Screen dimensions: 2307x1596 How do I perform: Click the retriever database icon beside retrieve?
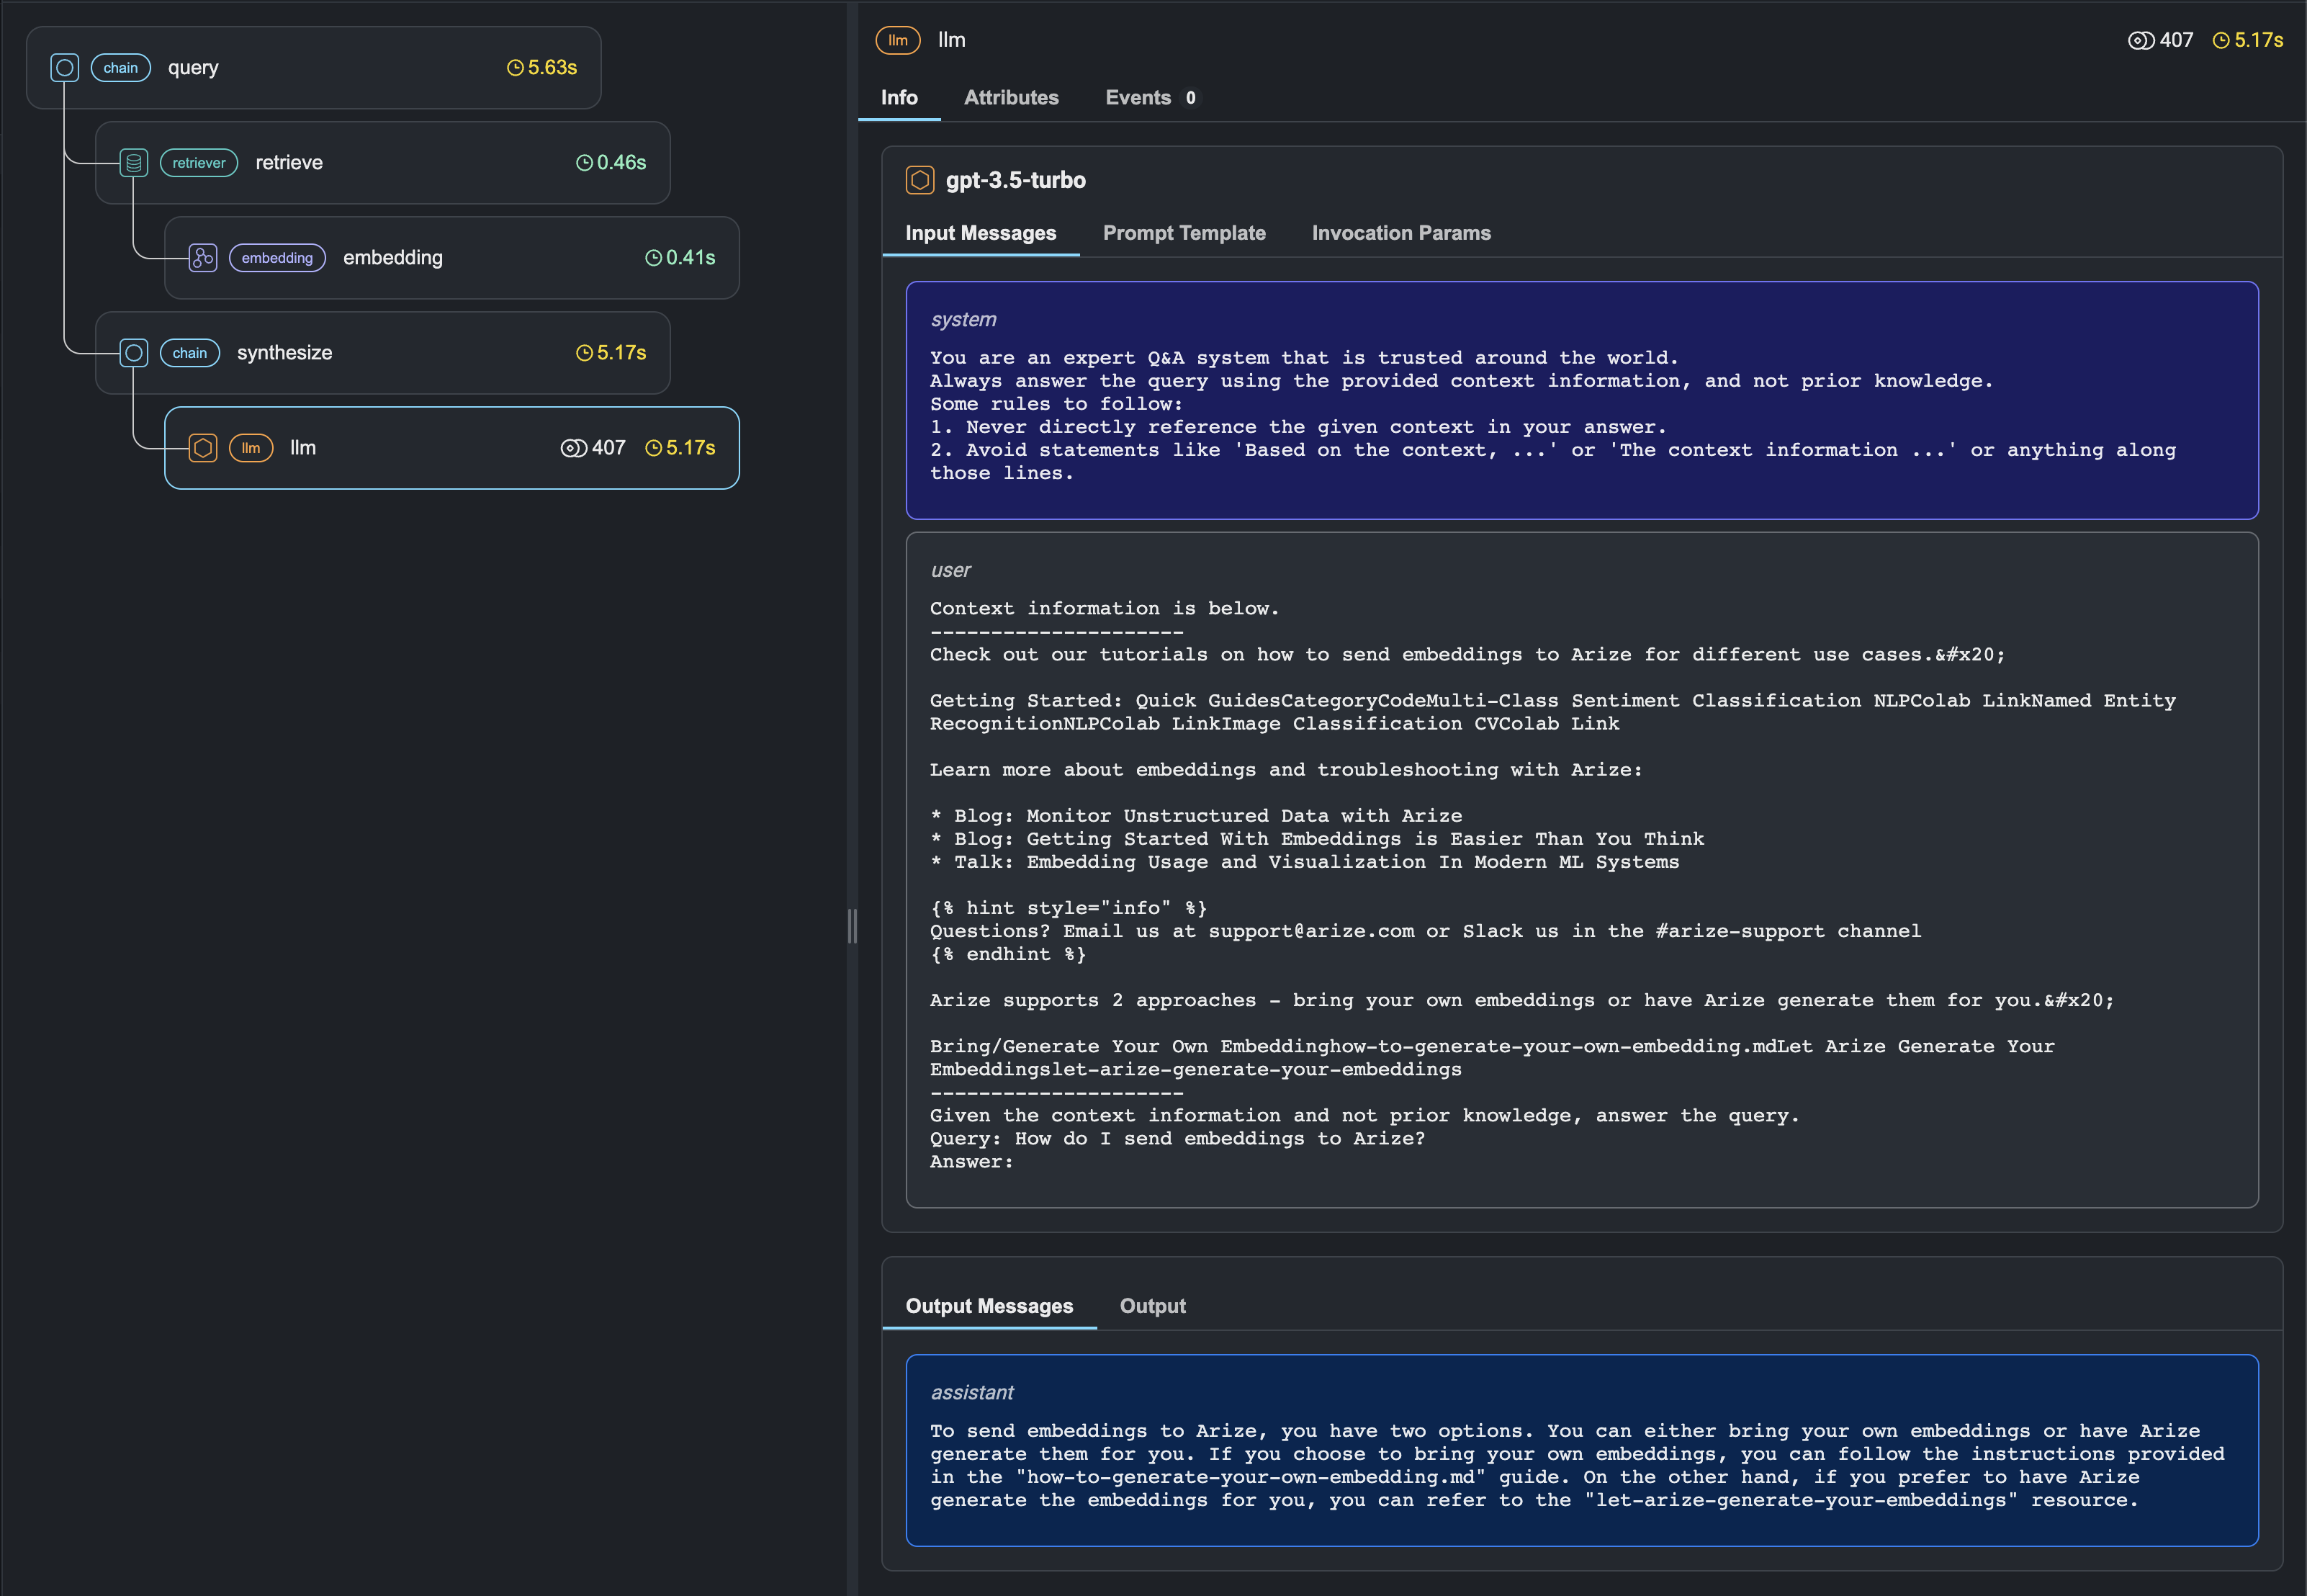[x=134, y=163]
